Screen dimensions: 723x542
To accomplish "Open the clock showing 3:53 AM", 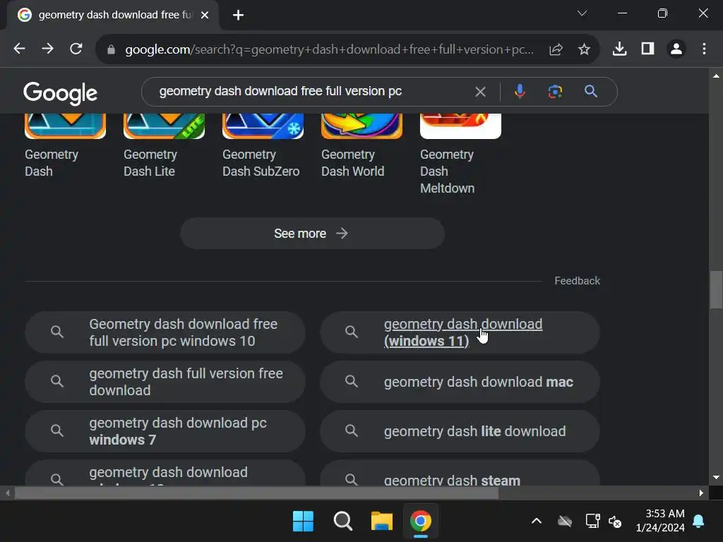I will coord(660,521).
